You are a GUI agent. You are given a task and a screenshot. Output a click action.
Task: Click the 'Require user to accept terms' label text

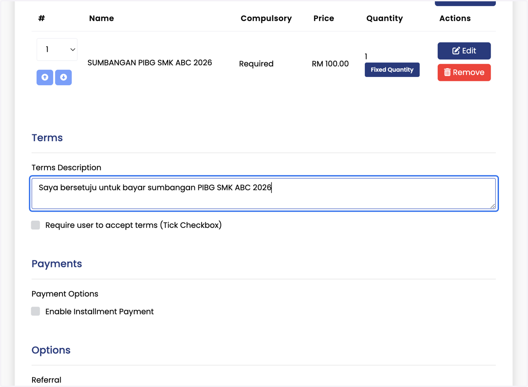click(x=133, y=225)
